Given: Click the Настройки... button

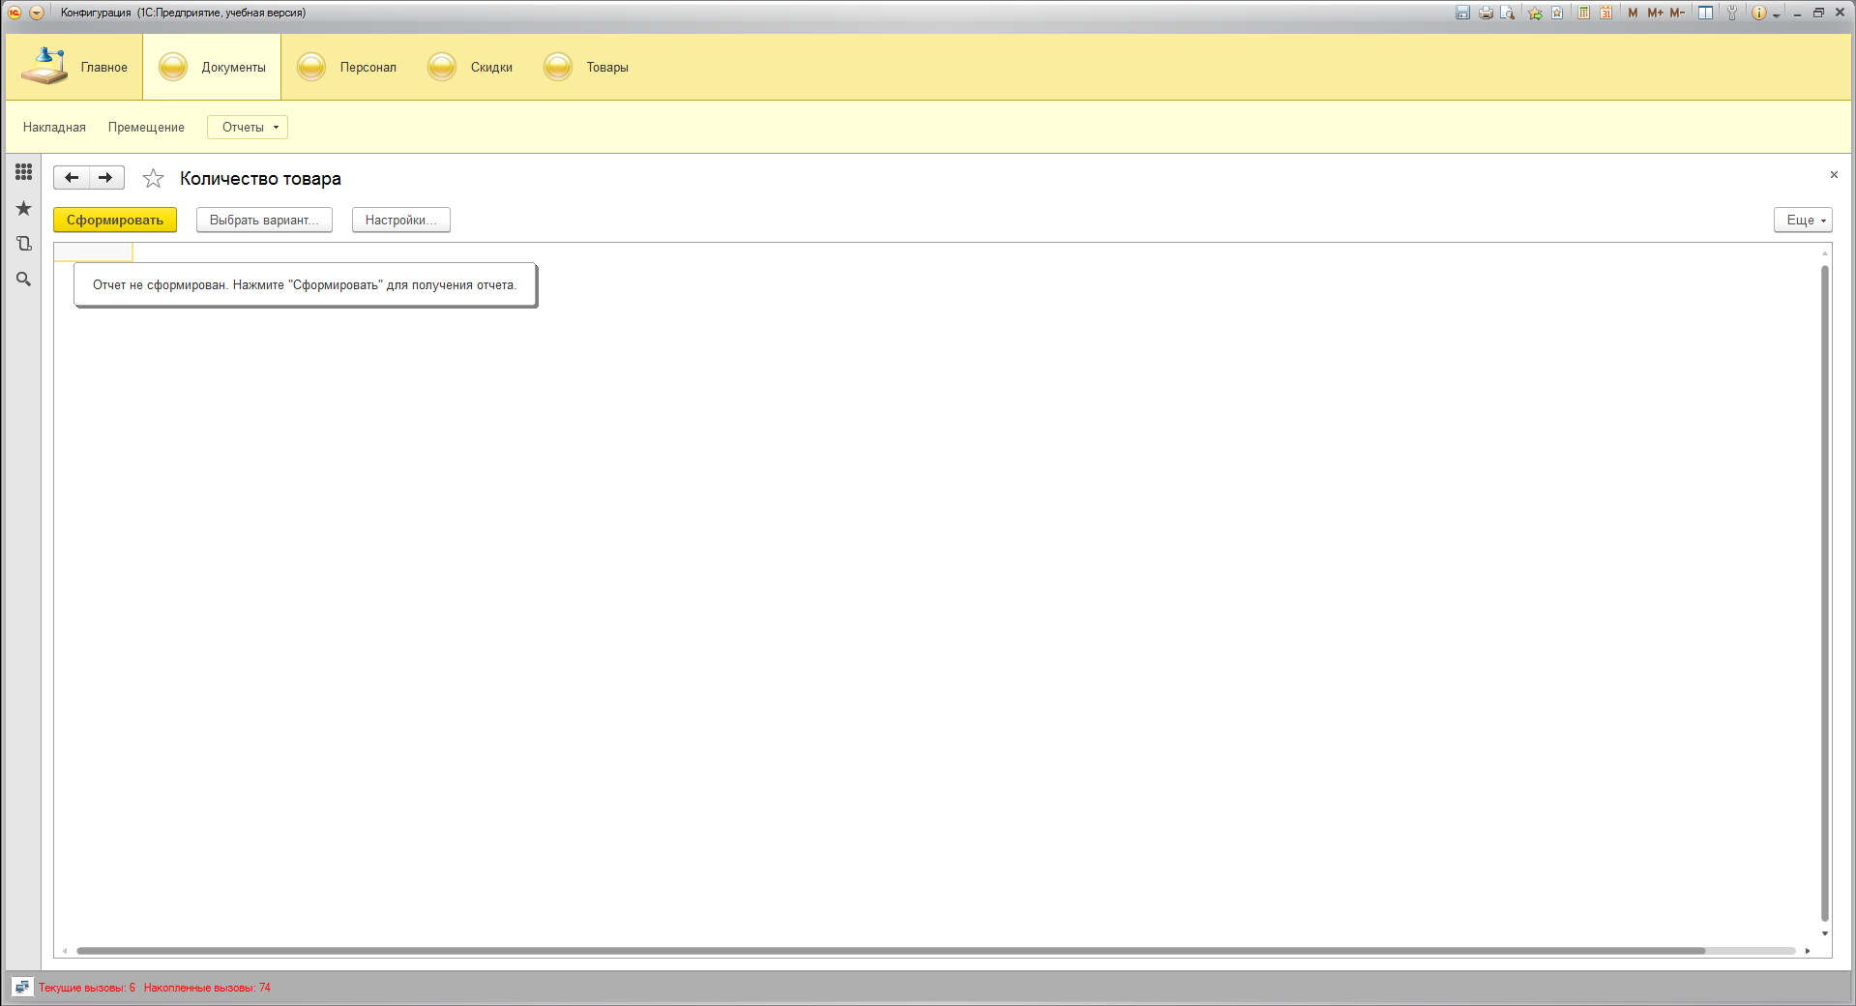Looking at the screenshot, I should (400, 221).
